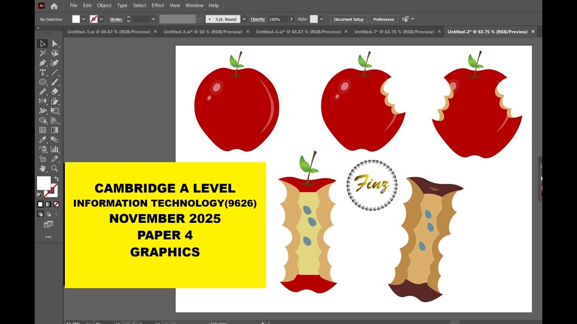The width and height of the screenshot is (577, 324).
Task: Open the stroke weight dropdown
Action: point(153,19)
